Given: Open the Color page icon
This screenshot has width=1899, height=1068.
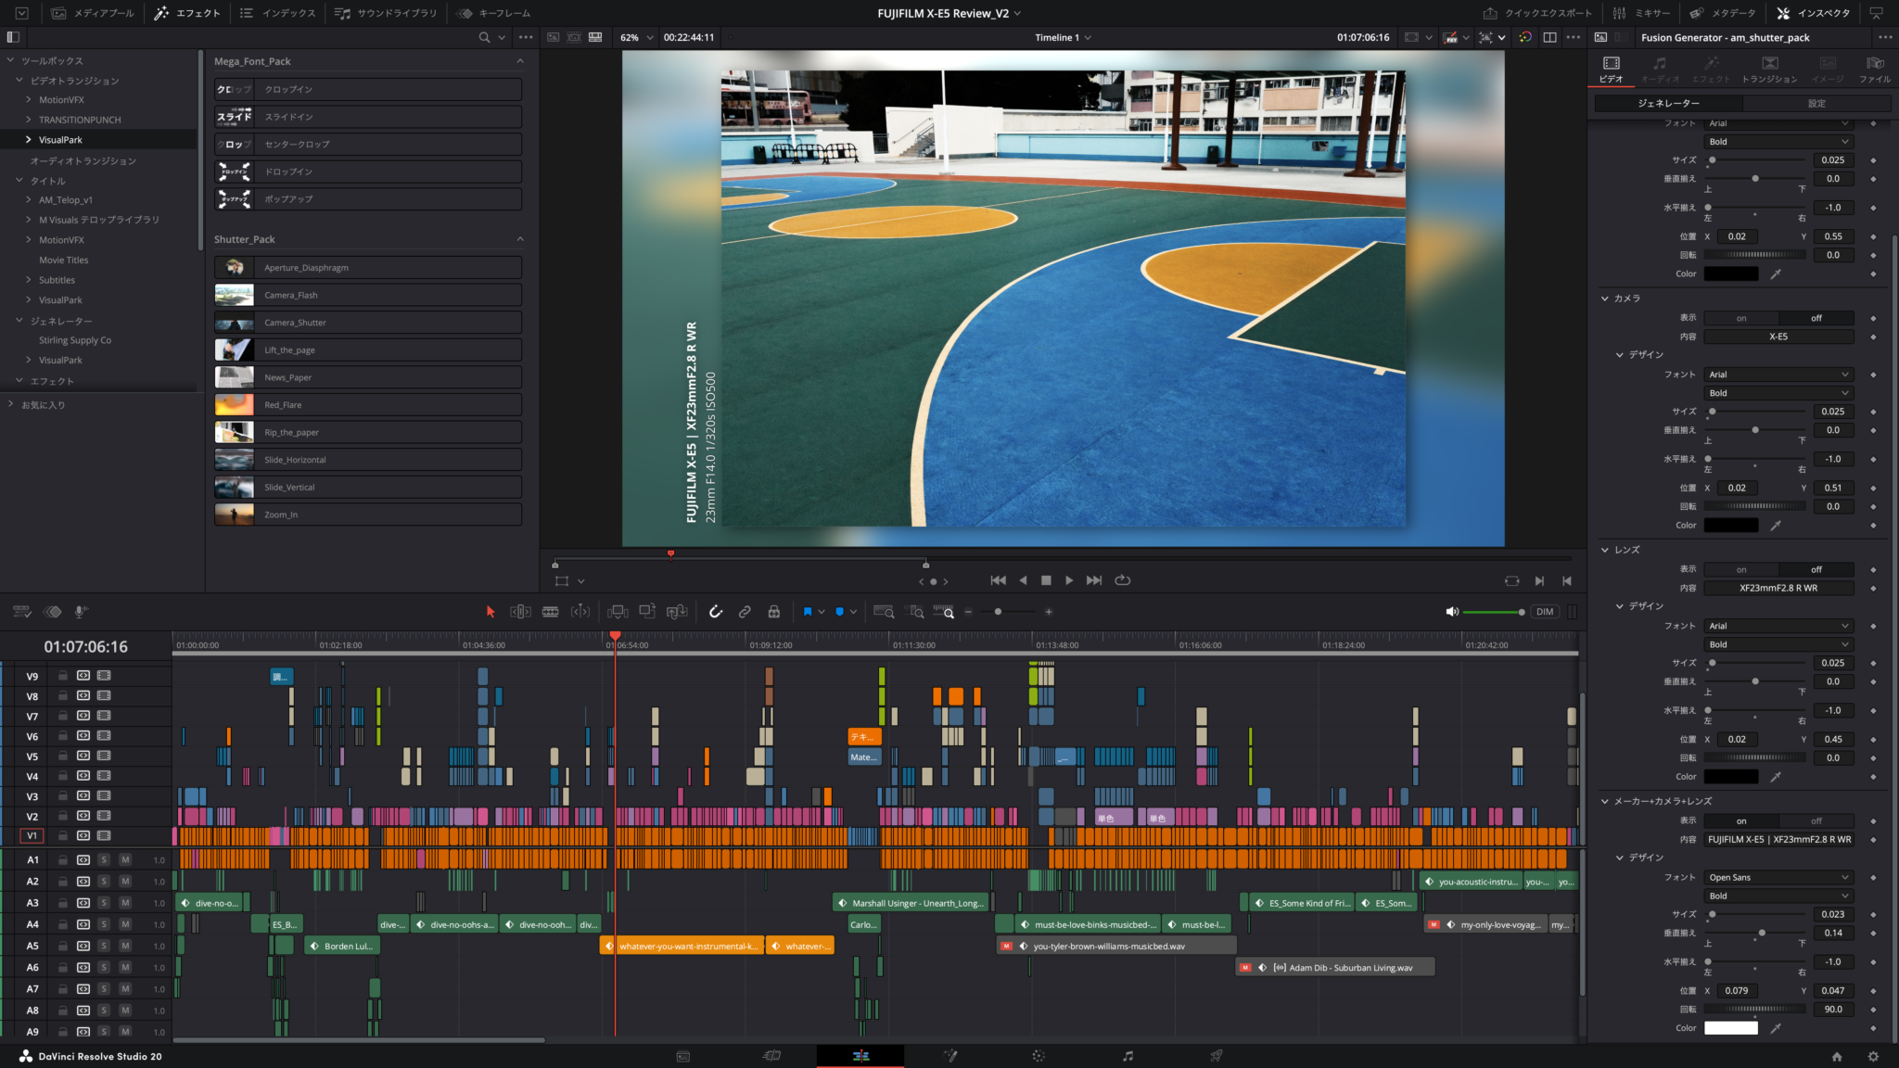Looking at the screenshot, I should [x=1039, y=1056].
